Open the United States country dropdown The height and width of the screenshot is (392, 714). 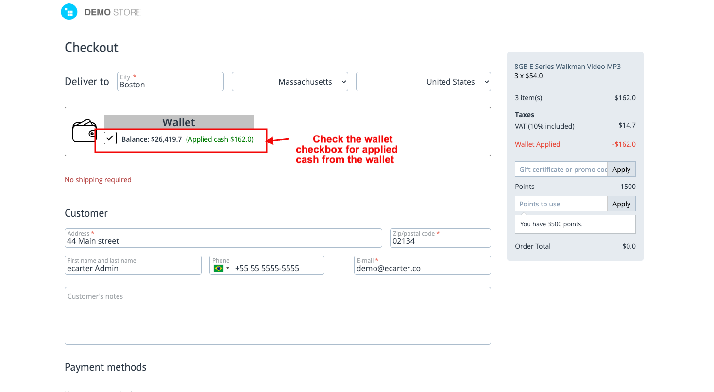[423, 82]
